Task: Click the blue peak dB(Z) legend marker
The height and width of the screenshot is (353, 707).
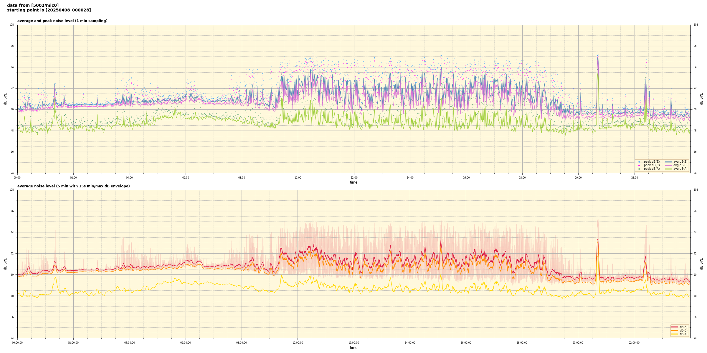Action: tap(639, 162)
